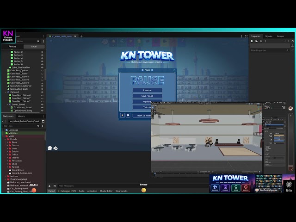Image resolution: width=296 pixels, height=222 pixels.
Task: Click Back to main in Pause menu
Action: click(142, 115)
